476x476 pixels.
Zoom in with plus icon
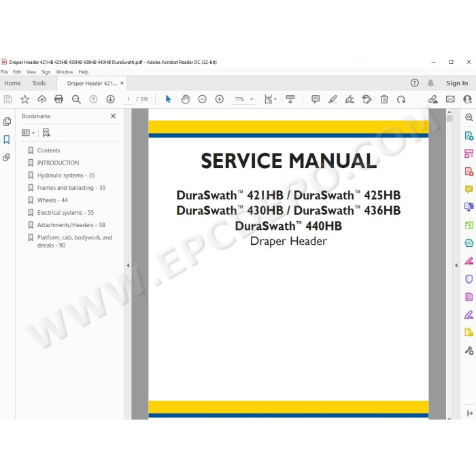click(220, 99)
